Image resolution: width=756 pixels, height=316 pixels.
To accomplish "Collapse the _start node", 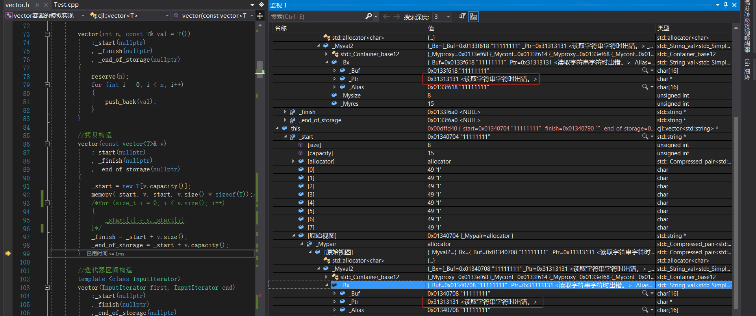I will [285, 136].
